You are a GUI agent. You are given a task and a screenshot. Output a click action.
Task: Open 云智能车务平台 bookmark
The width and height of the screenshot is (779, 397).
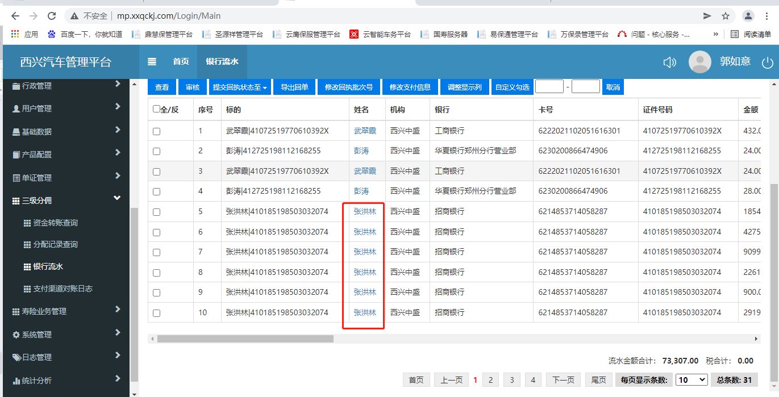[380, 34]
